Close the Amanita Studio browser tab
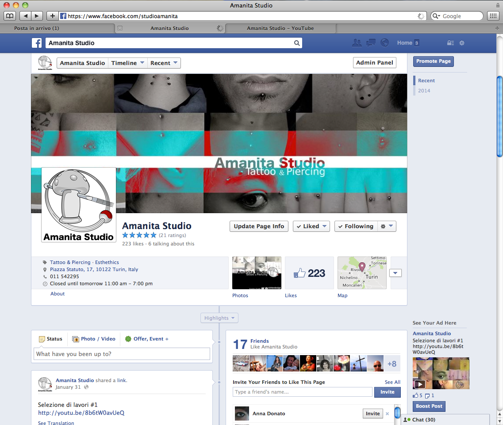 119,28
